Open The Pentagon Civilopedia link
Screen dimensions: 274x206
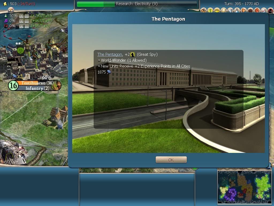click(109, 54)
